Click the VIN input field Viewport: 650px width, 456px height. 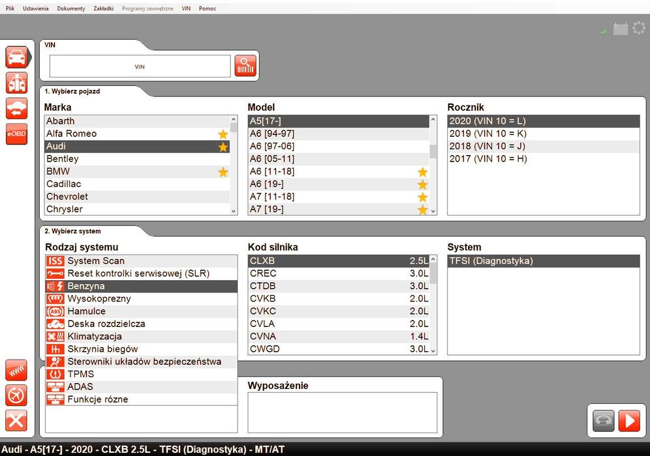pyautogui.click(x=140, y=66)
